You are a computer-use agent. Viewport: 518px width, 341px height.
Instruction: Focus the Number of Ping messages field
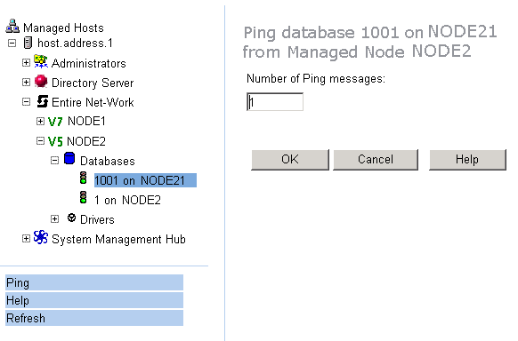pyautogui.click(x=275, y=102)
